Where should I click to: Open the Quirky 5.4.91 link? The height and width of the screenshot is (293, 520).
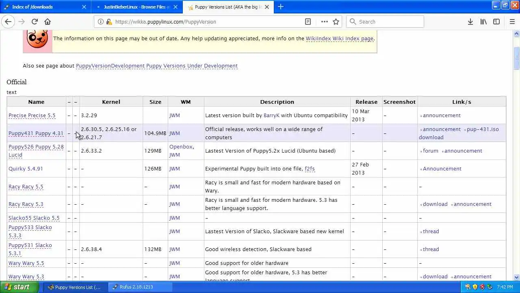(26, 169)
